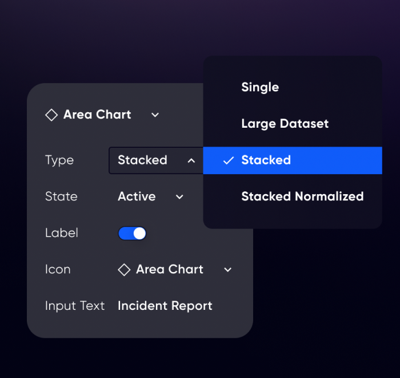Click the Input Text label

coord(75,306)
